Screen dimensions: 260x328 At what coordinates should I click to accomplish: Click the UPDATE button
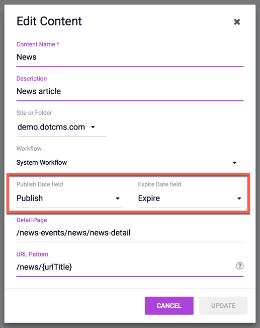coord(223,306)
